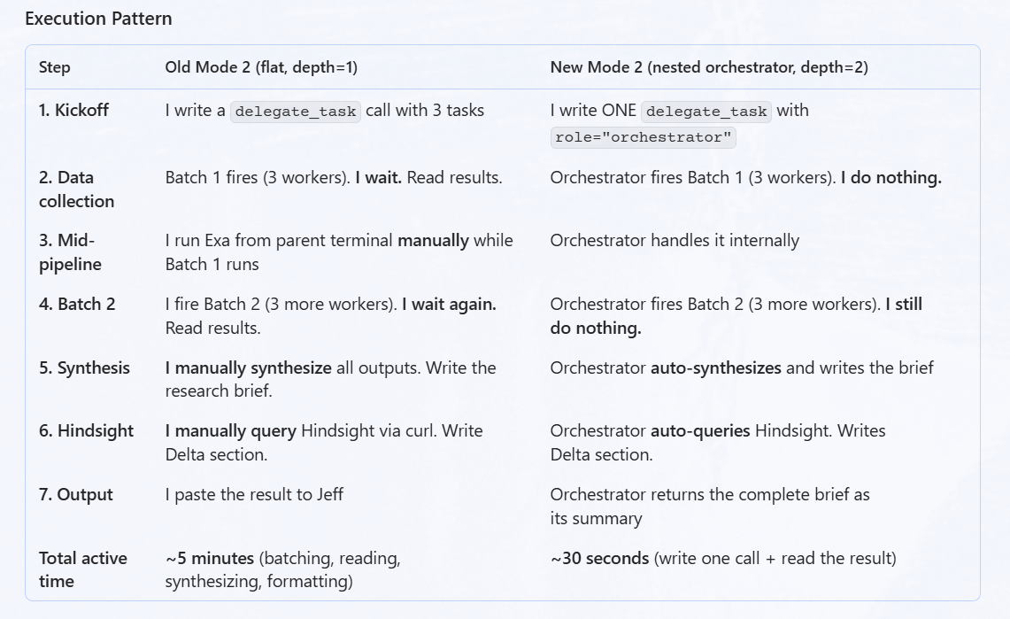Click the 3. Mid-pipeline row label
Screen dimensions: 1010x619
click(70, 251)
